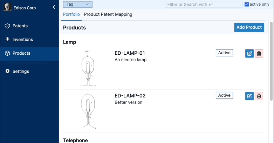Viewport: 274px width, 143px height.
Task: Click the Inventions lightbulb icon
Action: point(7,40)
